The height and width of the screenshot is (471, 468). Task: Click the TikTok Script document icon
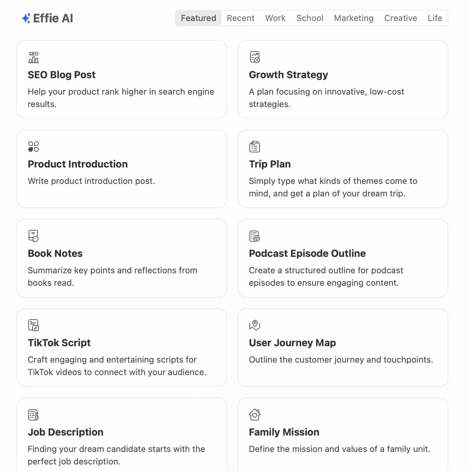[34, 325]
